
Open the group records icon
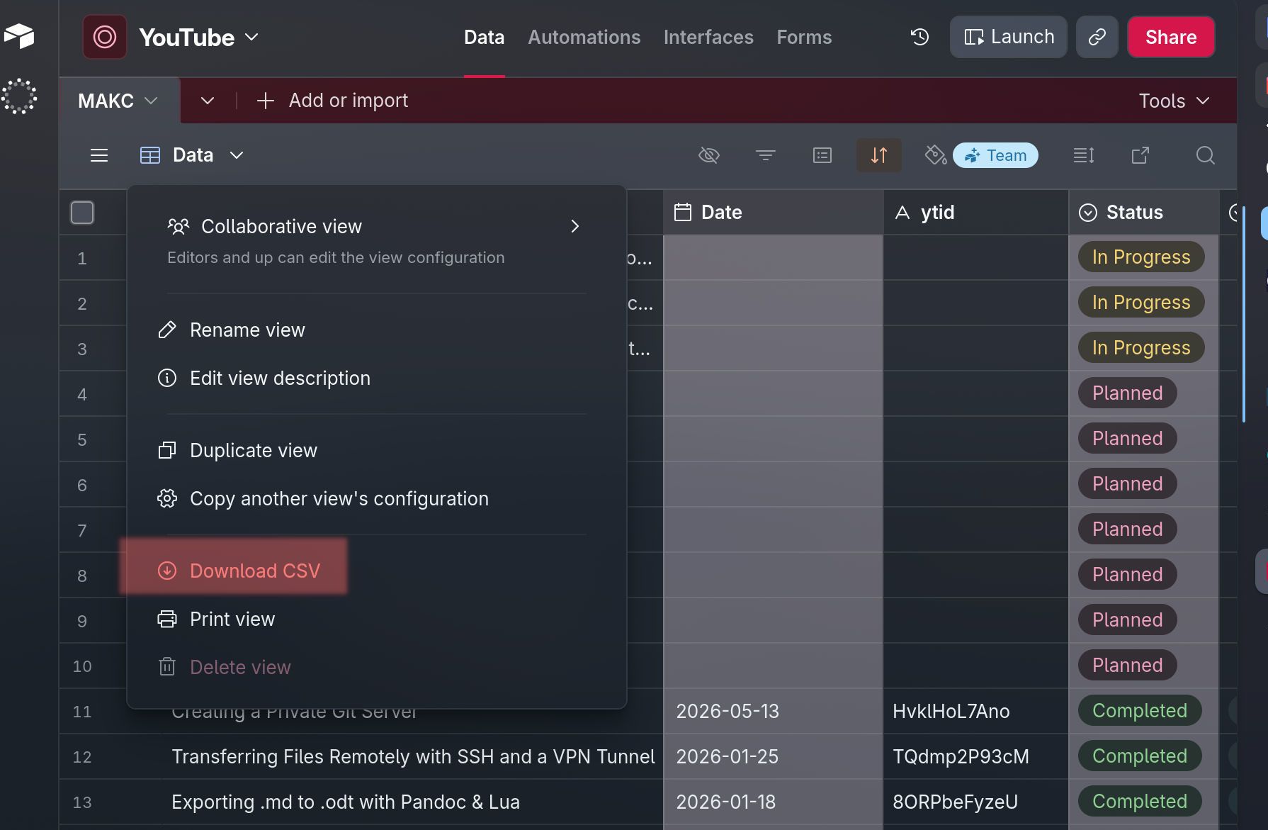tap(822, 155)
